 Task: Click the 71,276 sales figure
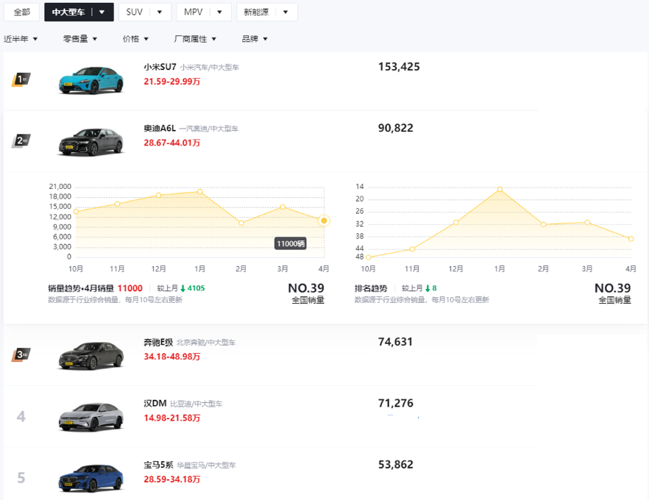(396, 403)
